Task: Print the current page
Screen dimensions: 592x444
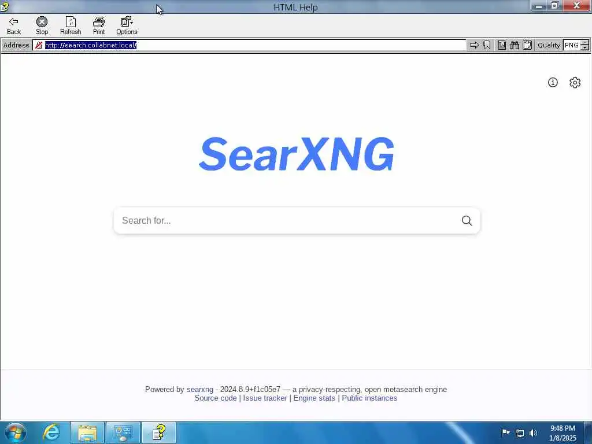Action: pyautogui.click(x=98, y=26)
